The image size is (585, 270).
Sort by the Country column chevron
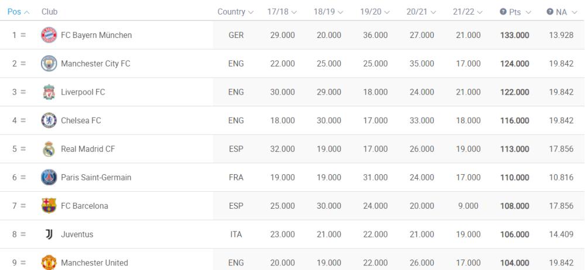click(250, 12)
